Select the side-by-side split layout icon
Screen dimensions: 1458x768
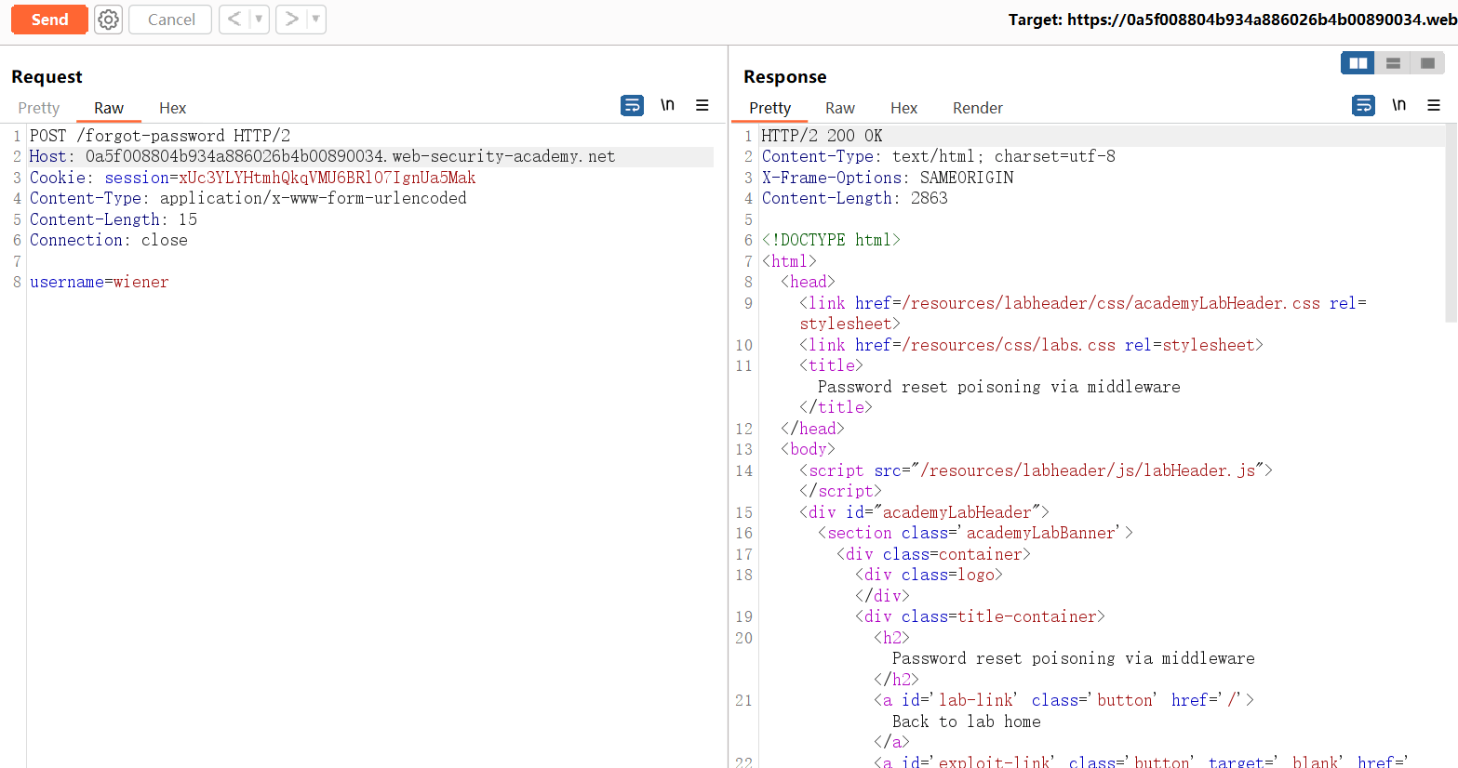(1358, 62)
